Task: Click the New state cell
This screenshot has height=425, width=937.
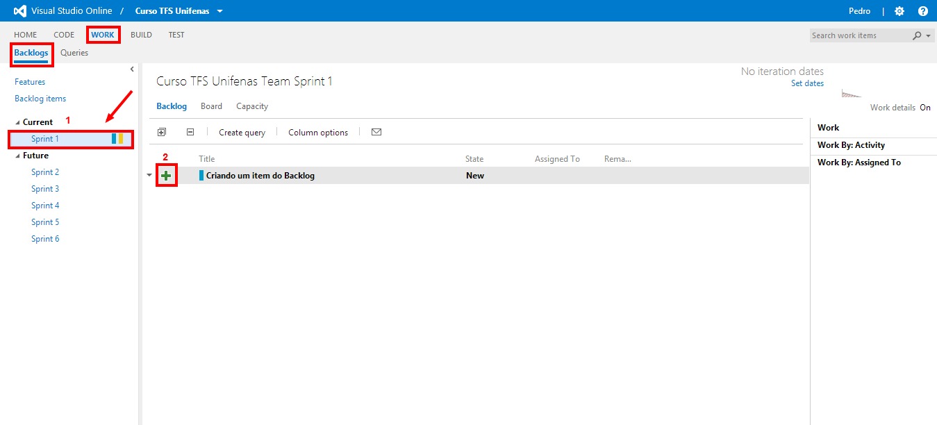Action: tap(475, 176)
